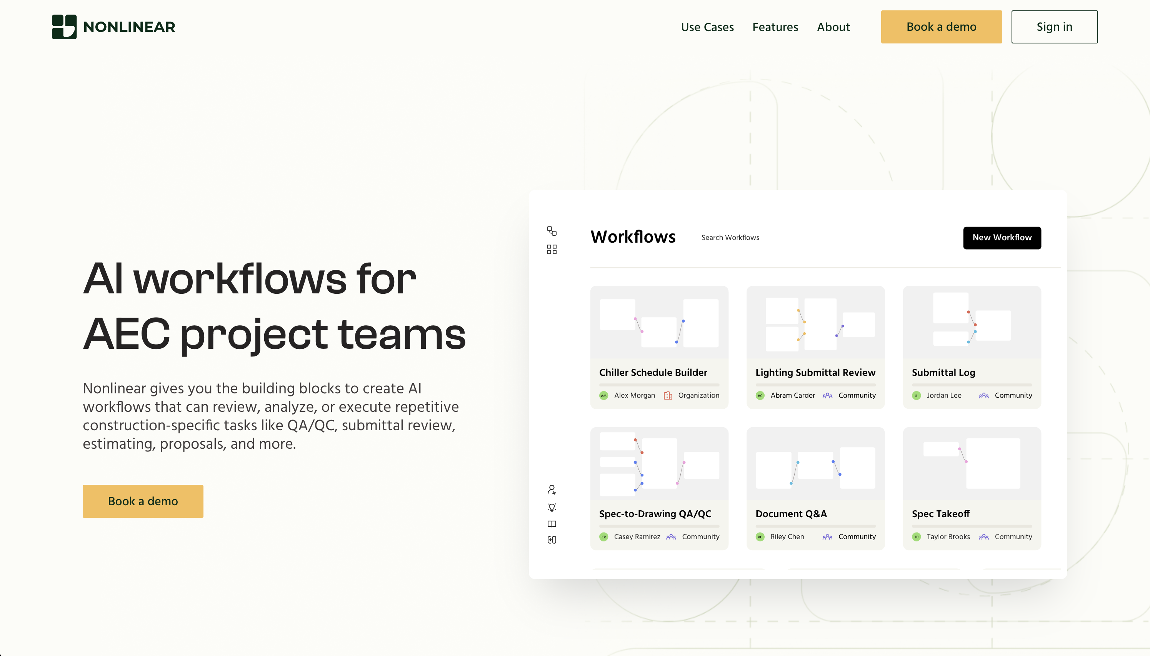The width and height of the screenshot is (1150, 656).
Task: Focus the Search Workflows field
Action: pyautogui.click(x=730, y=237)
